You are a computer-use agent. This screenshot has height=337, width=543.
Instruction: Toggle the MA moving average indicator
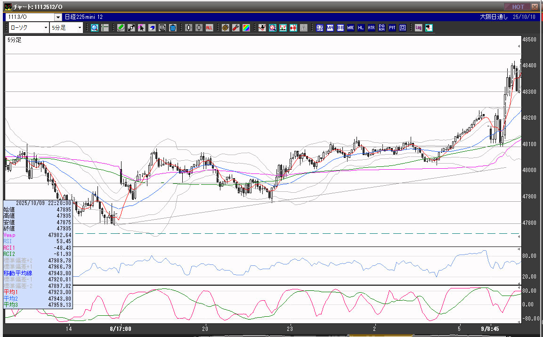(330, 28)
